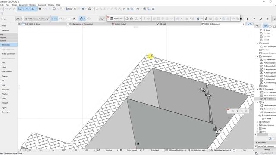276x155 pixels.
Task: Switch to the Action Center tab
Action: click(133, 24)
